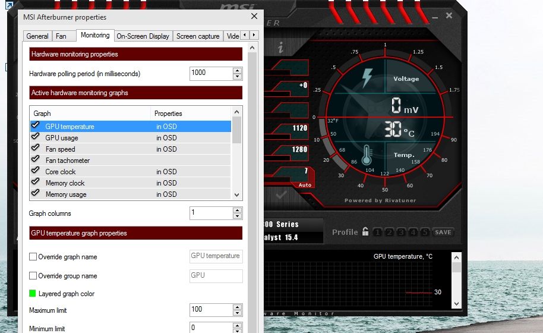
Task: Click hardware monitor scroll-down arrow
Action: pos(456,303)
